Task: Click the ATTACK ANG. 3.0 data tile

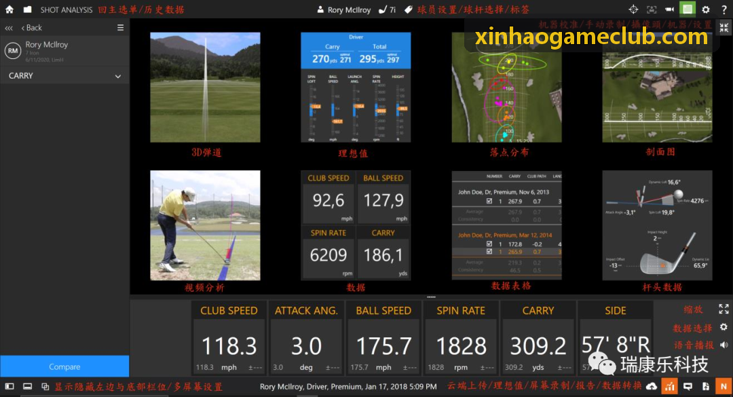Action: [306, 339]
